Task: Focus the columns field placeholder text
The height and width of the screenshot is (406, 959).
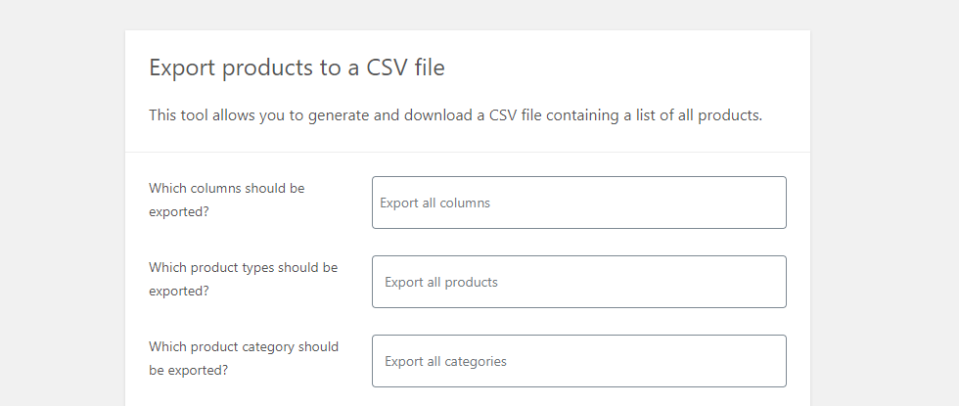Action: [x=434, y=203]
